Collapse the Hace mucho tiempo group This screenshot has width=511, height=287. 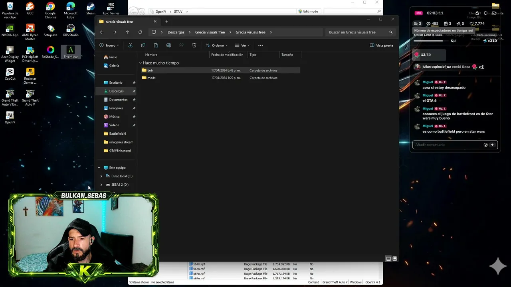tap(141, 63)
